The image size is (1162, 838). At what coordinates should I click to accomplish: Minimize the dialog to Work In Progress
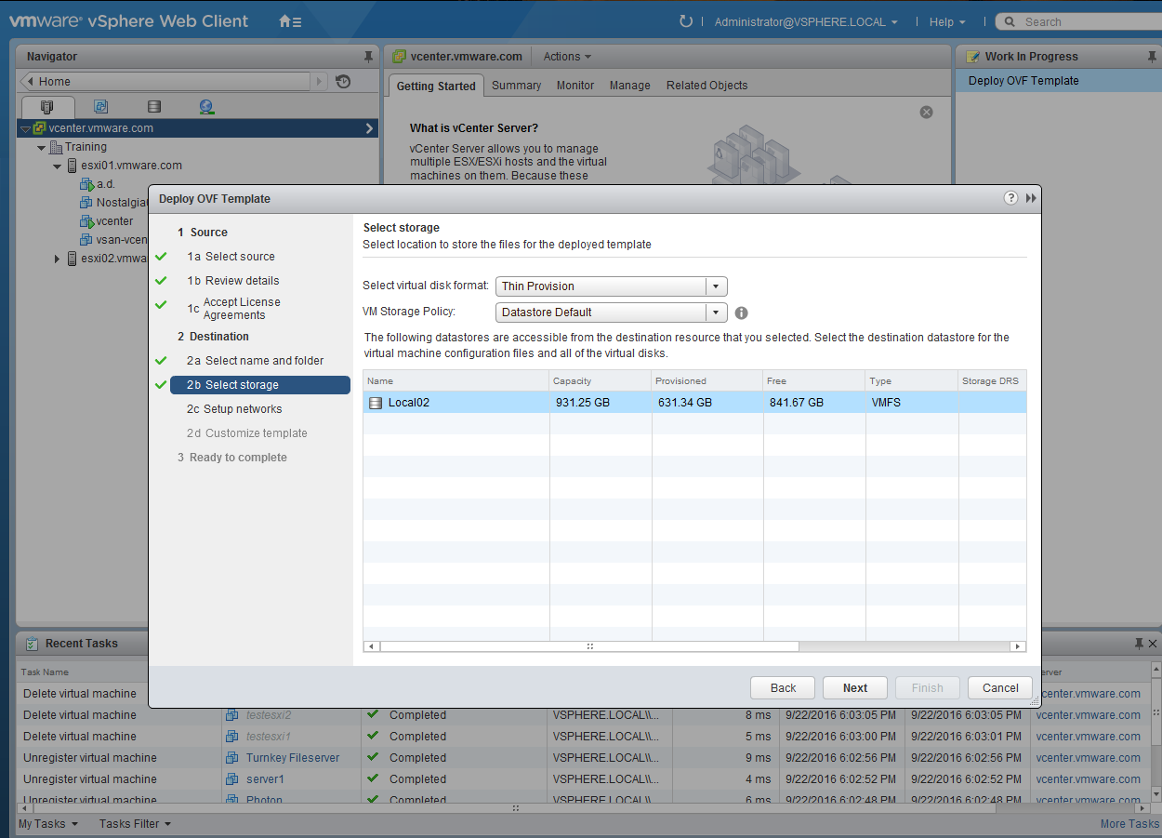pos(1031,198)
